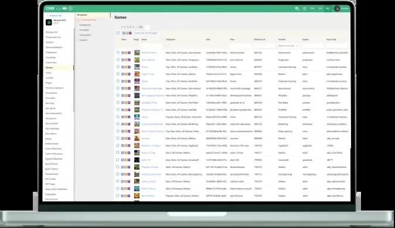
Task: Click the Game Code filter input field
Action: 337,46
